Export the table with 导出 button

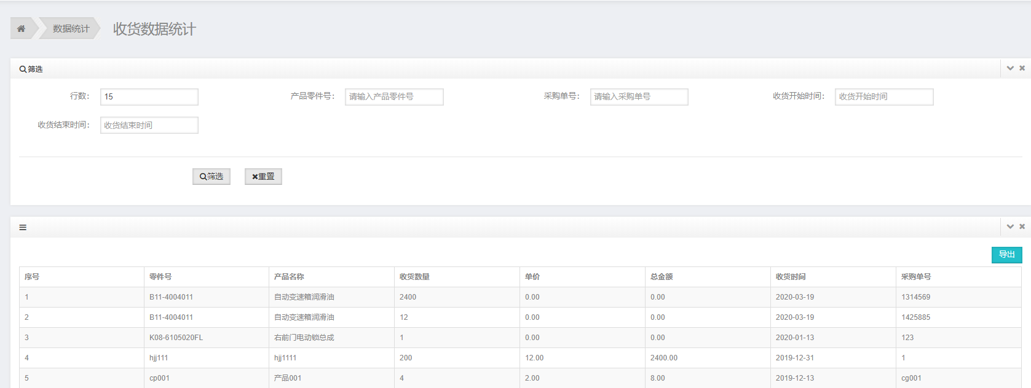click(1006, 255)
